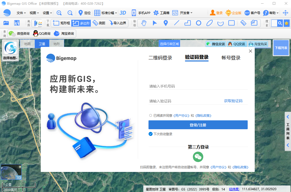This screenshot has height=192, width=291.
Task: Switch to 3D view in toolbar
Action: (123, 13)
